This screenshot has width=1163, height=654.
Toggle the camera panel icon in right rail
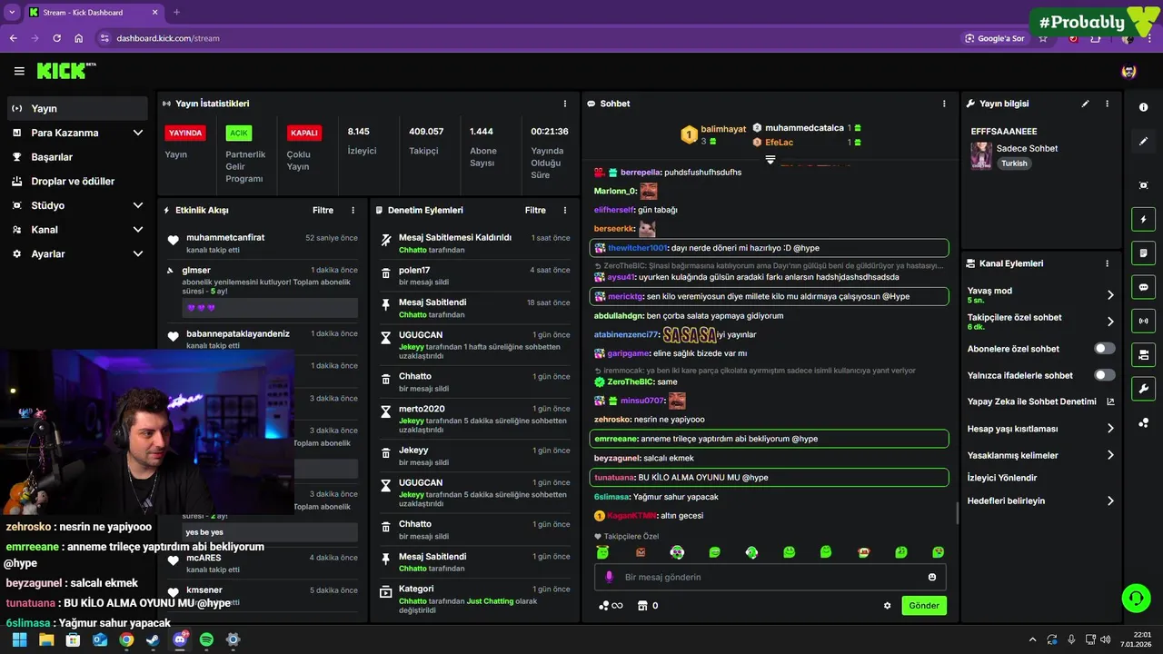click(1143, 354)
